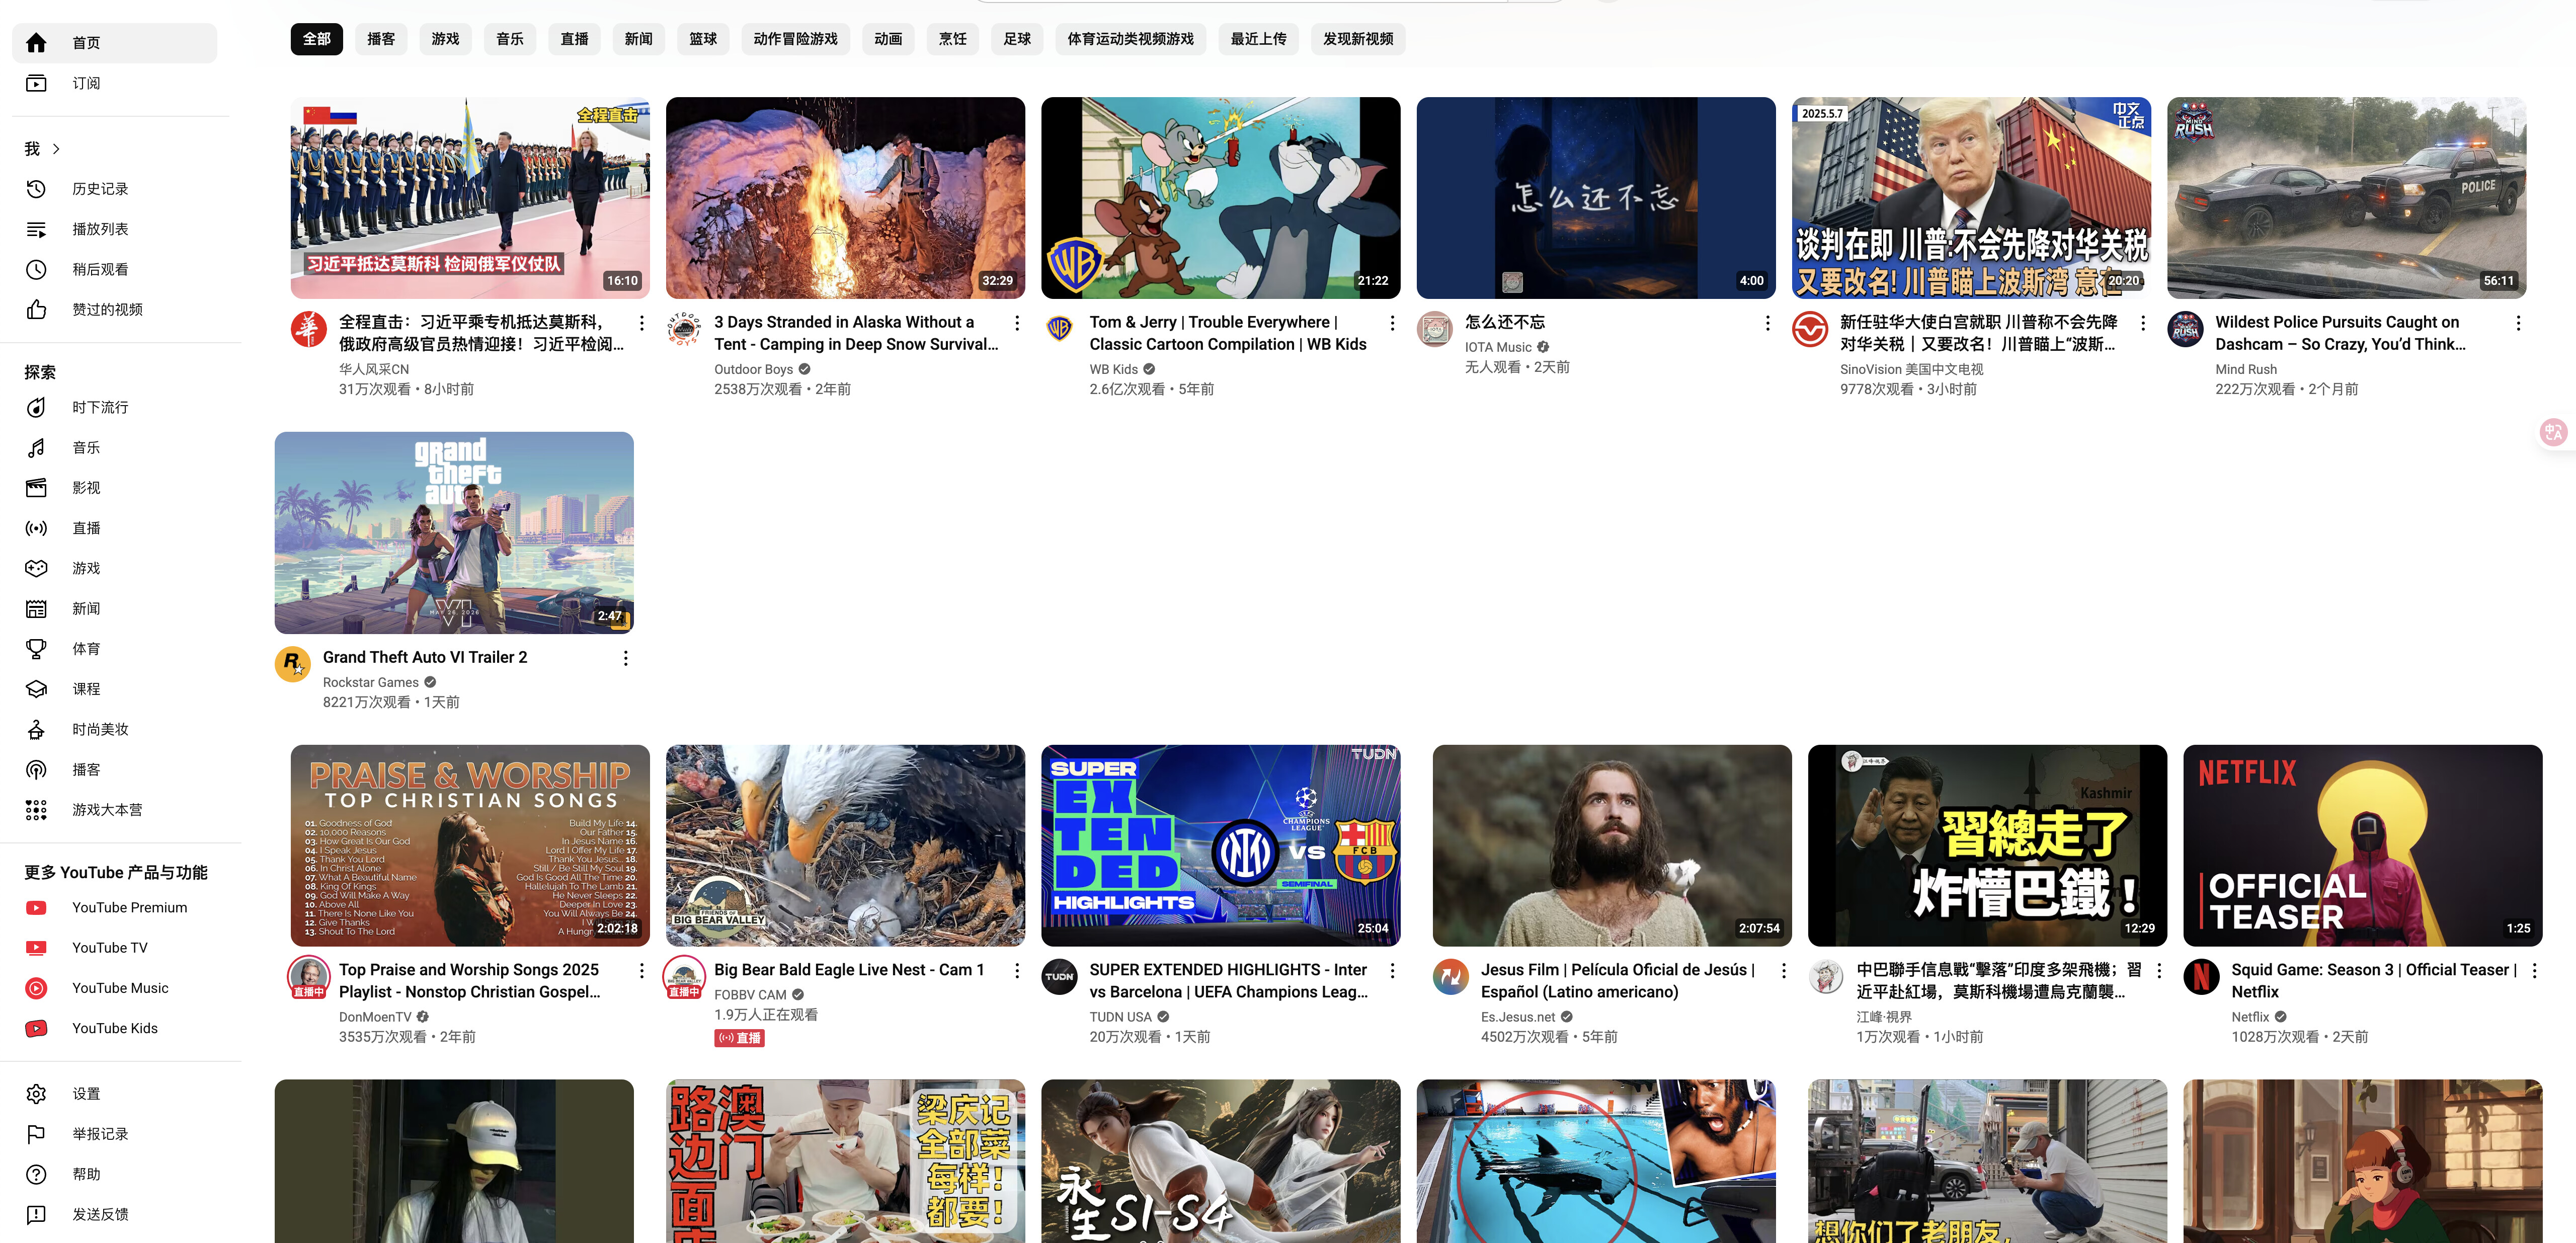Open Subscriptions (订阅) icon
Viewport: 2576px width, 1243px height.
click(x=36, y=83)
